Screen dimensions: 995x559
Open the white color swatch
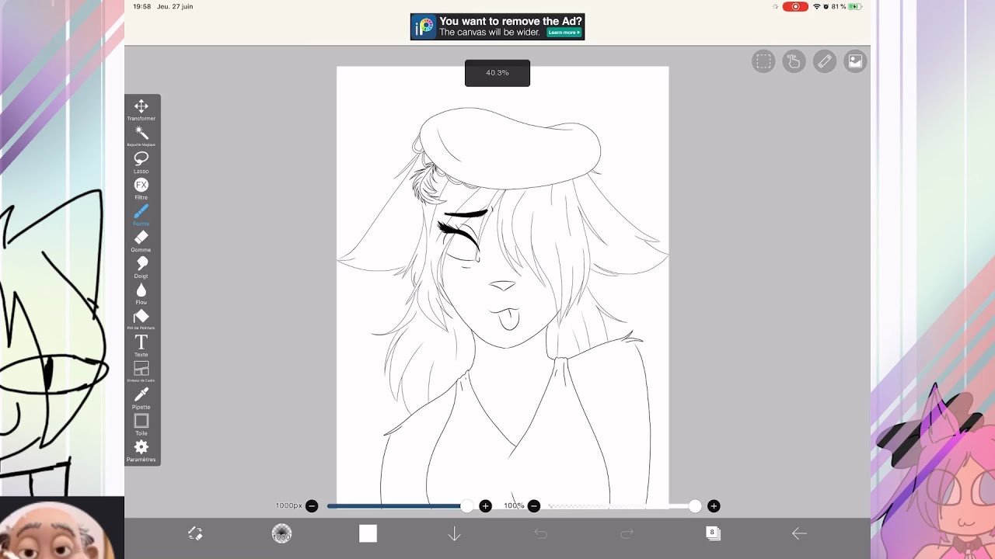click(x=368, y=533)
